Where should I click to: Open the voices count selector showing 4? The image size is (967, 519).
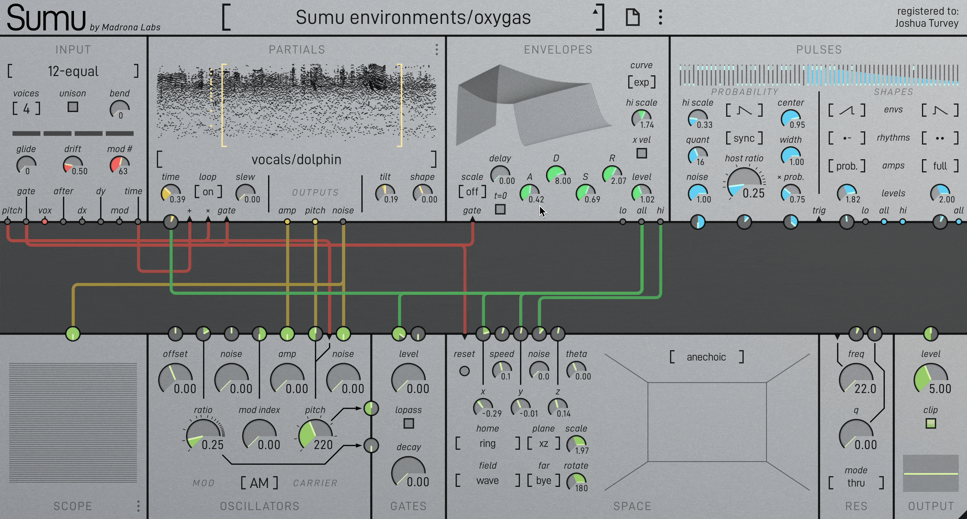click(26, 109)
